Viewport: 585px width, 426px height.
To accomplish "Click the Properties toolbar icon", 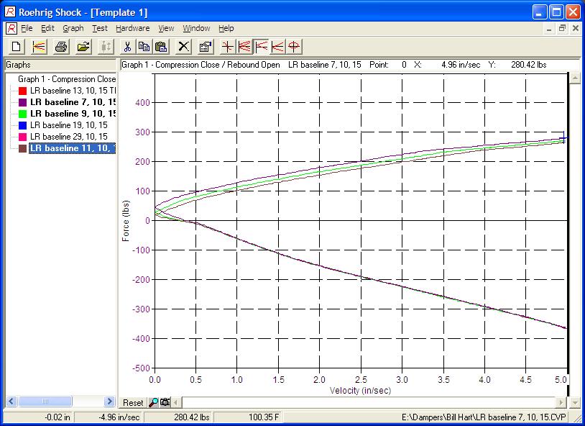I will (x=206, y=47).
